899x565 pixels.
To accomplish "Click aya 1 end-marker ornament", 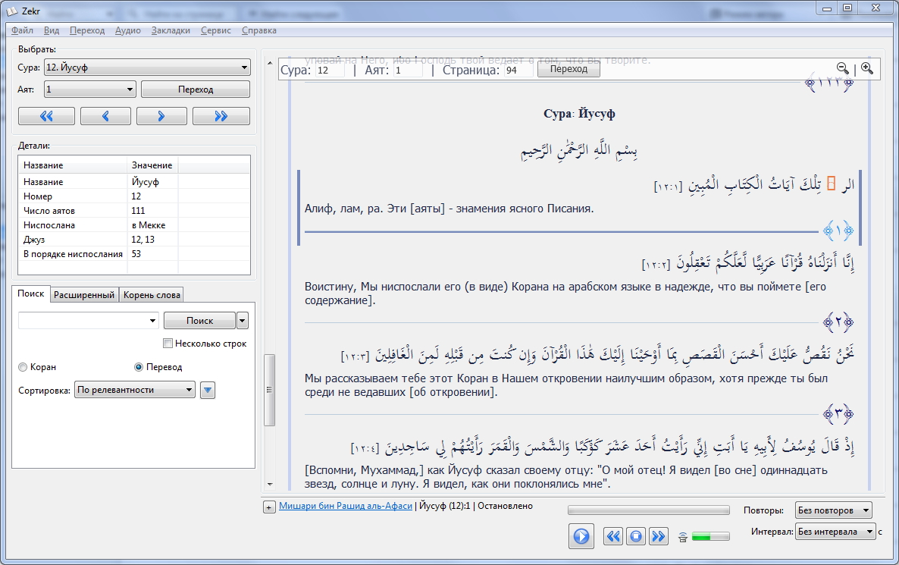I will tap(838, 231).
